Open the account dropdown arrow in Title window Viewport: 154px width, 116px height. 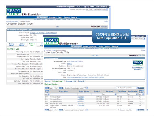coord(144,39)
